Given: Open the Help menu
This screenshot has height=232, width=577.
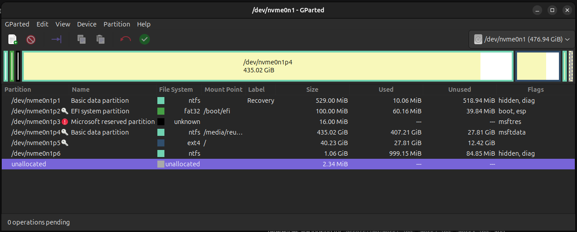Looking at the screenshot, I should (x=144, y=24).
